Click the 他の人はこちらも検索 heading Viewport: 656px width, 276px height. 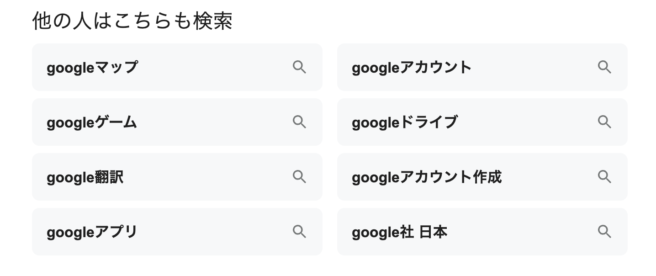pos(132,21)
